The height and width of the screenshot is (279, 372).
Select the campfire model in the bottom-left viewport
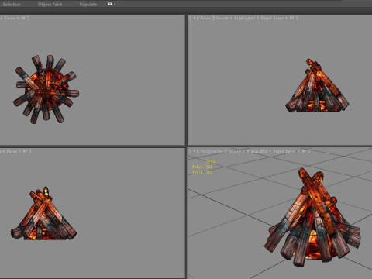(44, 213)
